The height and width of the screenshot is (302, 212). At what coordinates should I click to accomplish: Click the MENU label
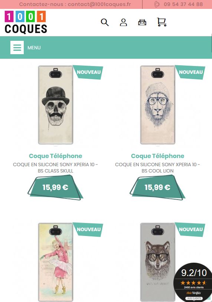34,47
